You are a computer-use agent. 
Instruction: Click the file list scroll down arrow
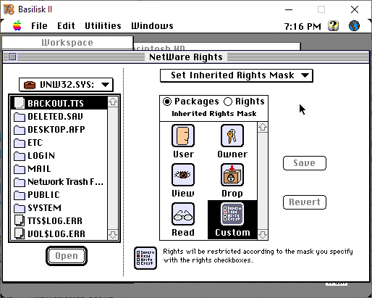click(x=113, y=234)
